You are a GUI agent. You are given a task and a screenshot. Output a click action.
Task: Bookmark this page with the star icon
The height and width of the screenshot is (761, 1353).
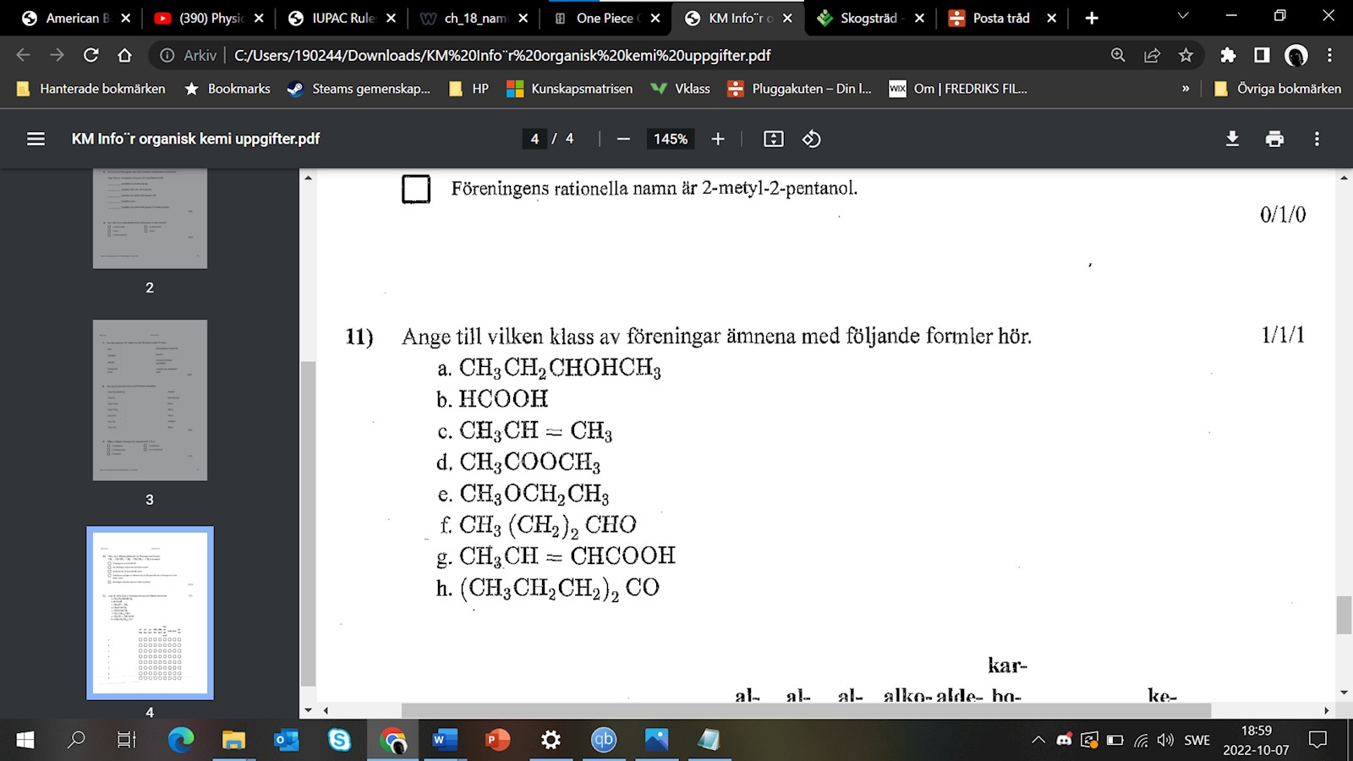1186,55
